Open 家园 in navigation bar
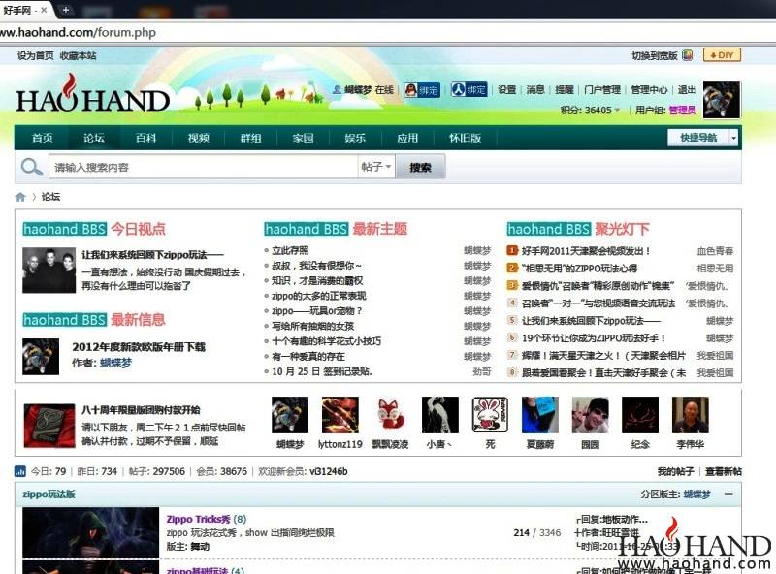The width and height of the screenshot is (776, 574). point(303,138)
